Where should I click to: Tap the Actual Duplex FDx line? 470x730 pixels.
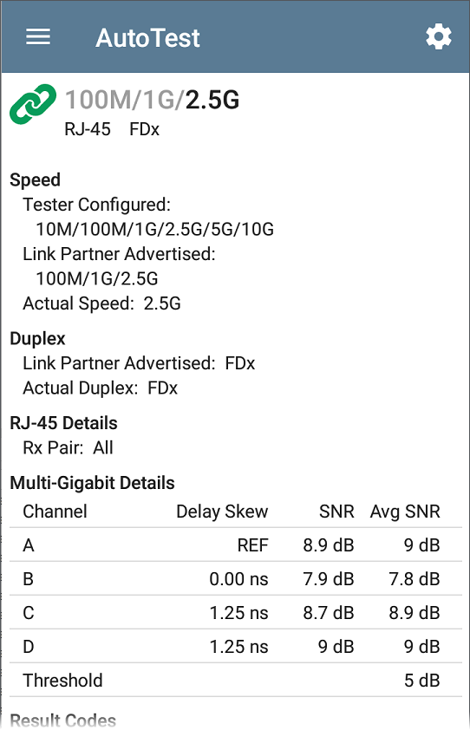tap(100, 388)
